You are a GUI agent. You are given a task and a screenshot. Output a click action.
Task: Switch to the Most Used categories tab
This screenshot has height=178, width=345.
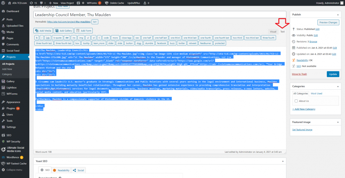316,93
